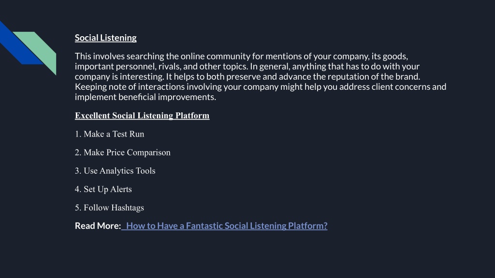Select list item "3. Use Analytics Tools"
495x278 pixels.
click(x=115, y=170)
